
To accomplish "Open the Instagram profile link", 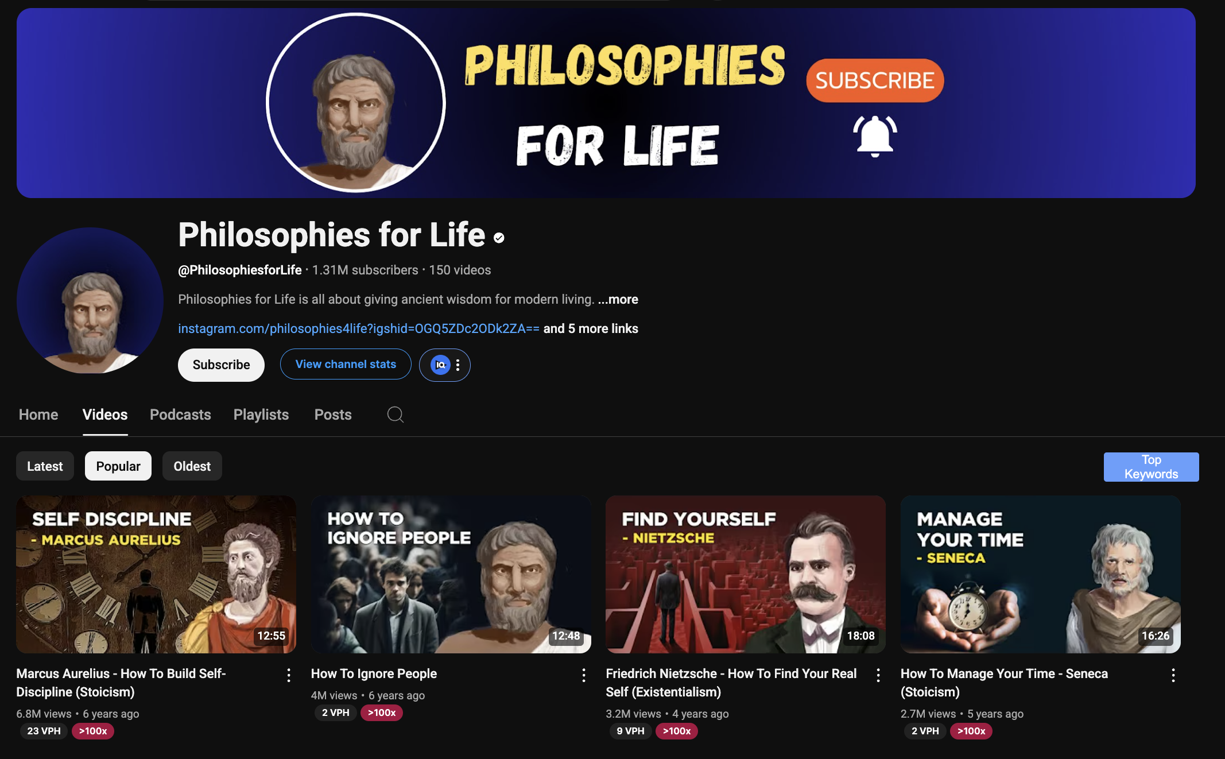I will (x=359, y=328).
